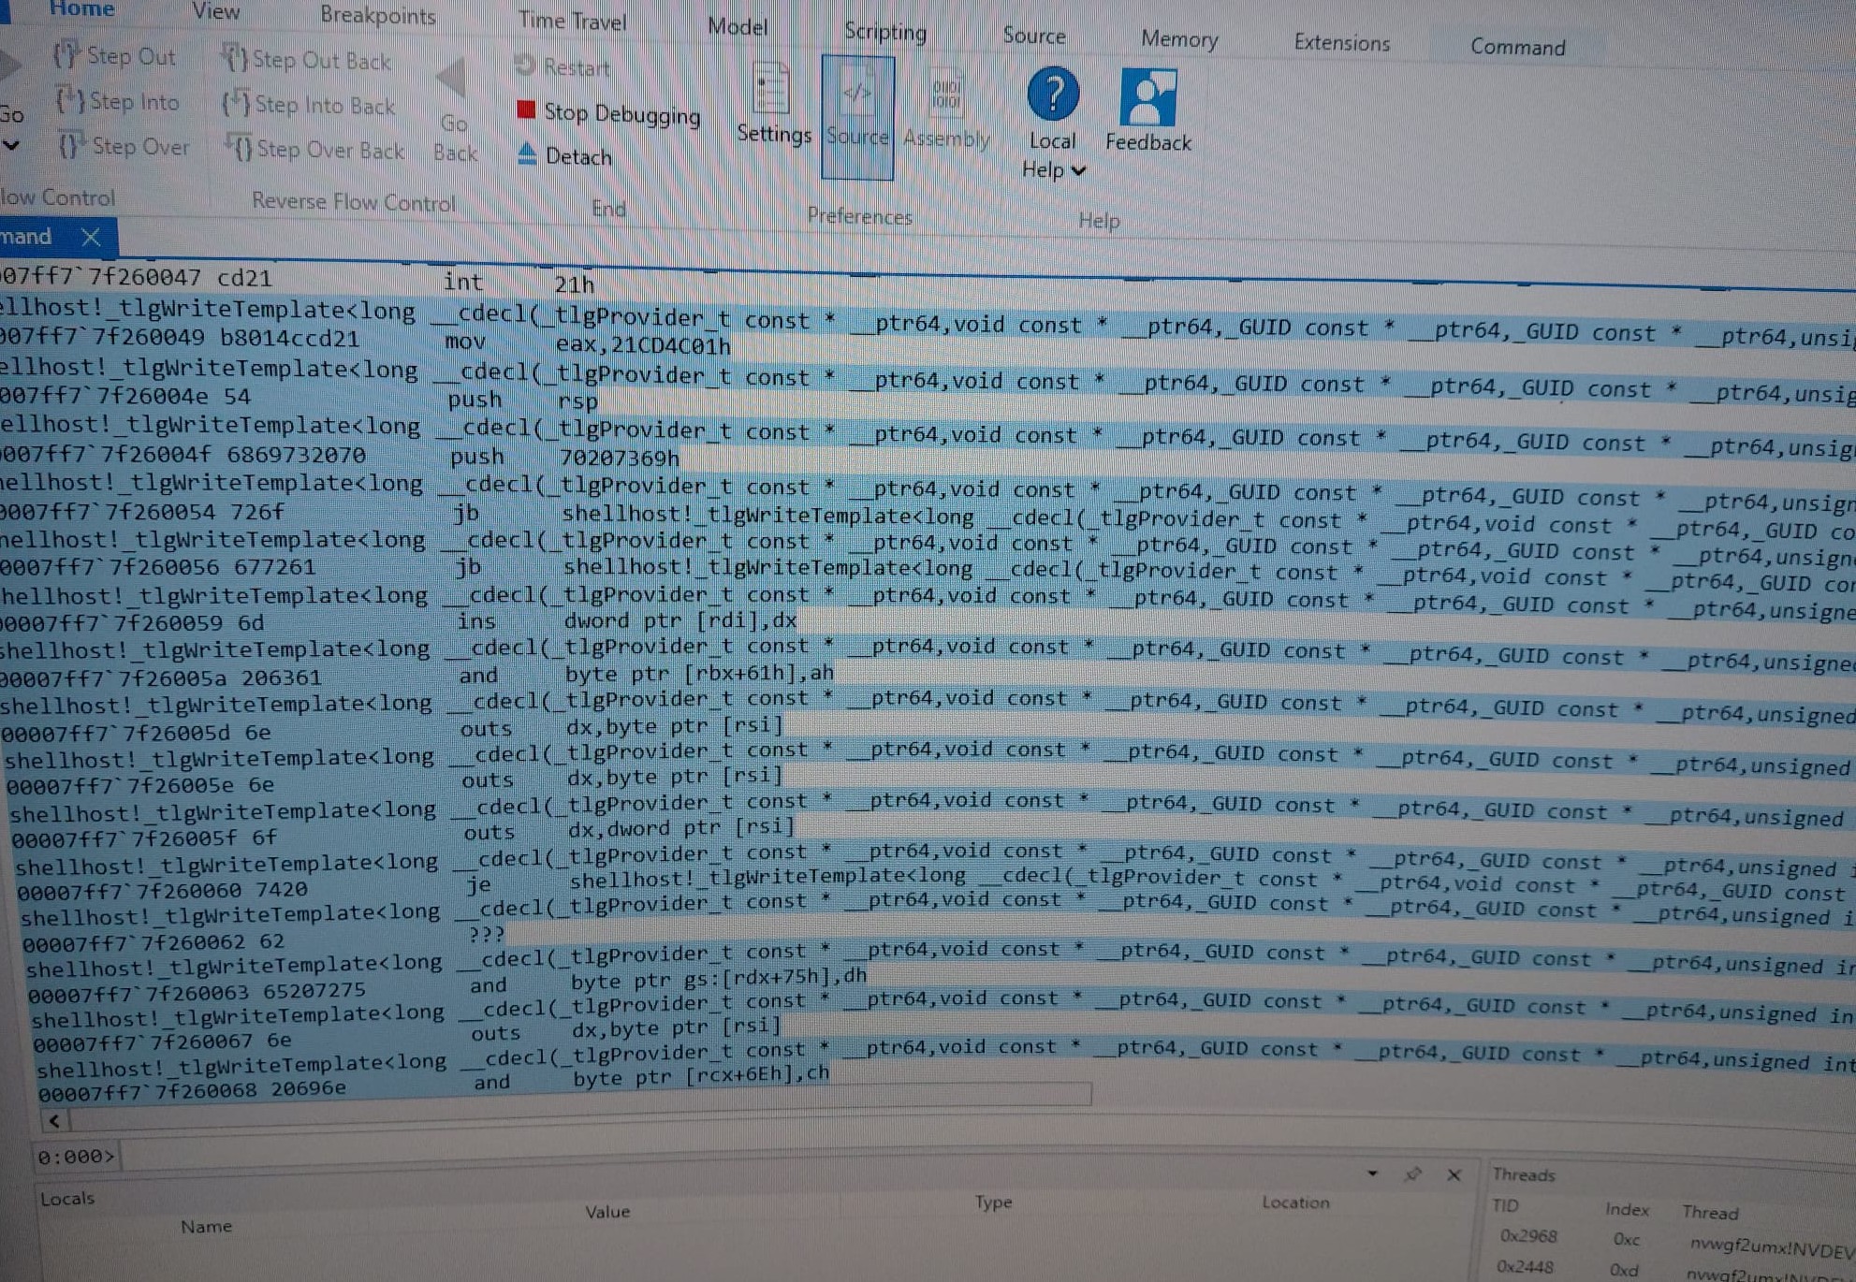
Task: Click the Step Into Back icon
Action: 236,103
